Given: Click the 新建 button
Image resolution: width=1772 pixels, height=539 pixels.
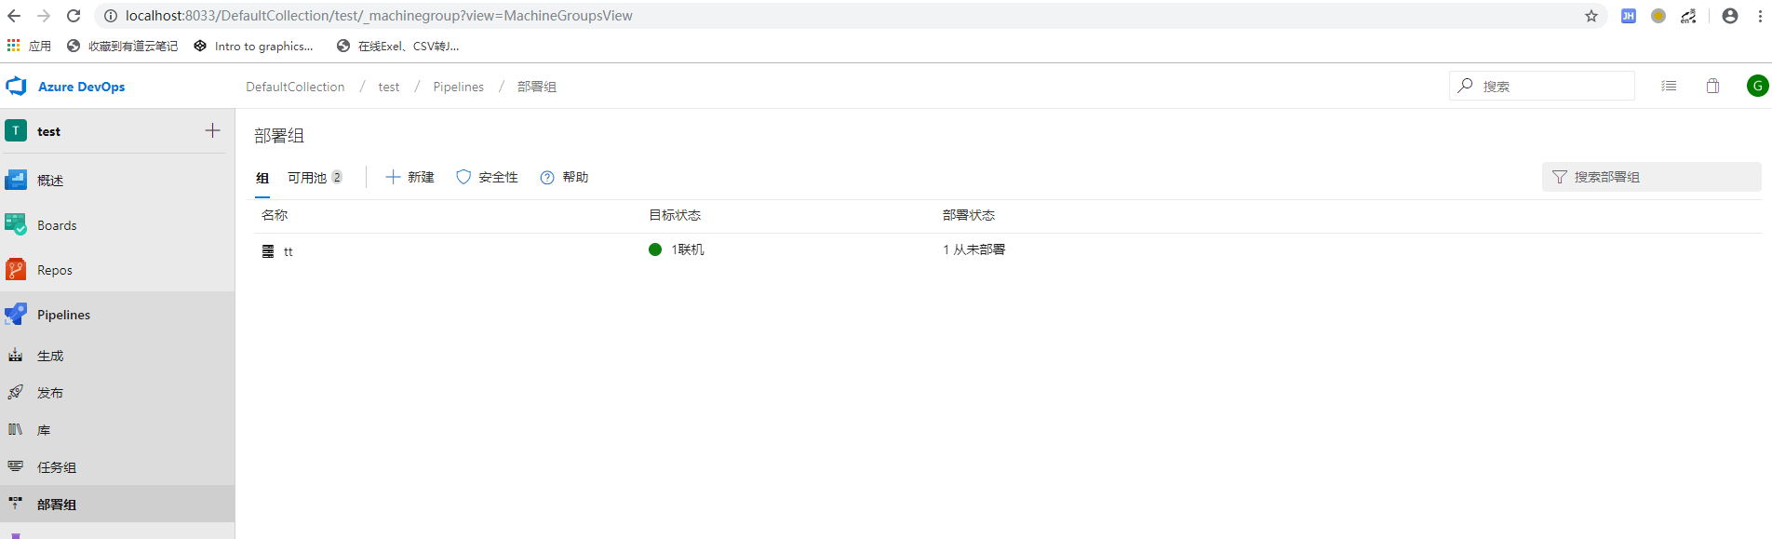Looking at the screenshot, I should 410,178.
